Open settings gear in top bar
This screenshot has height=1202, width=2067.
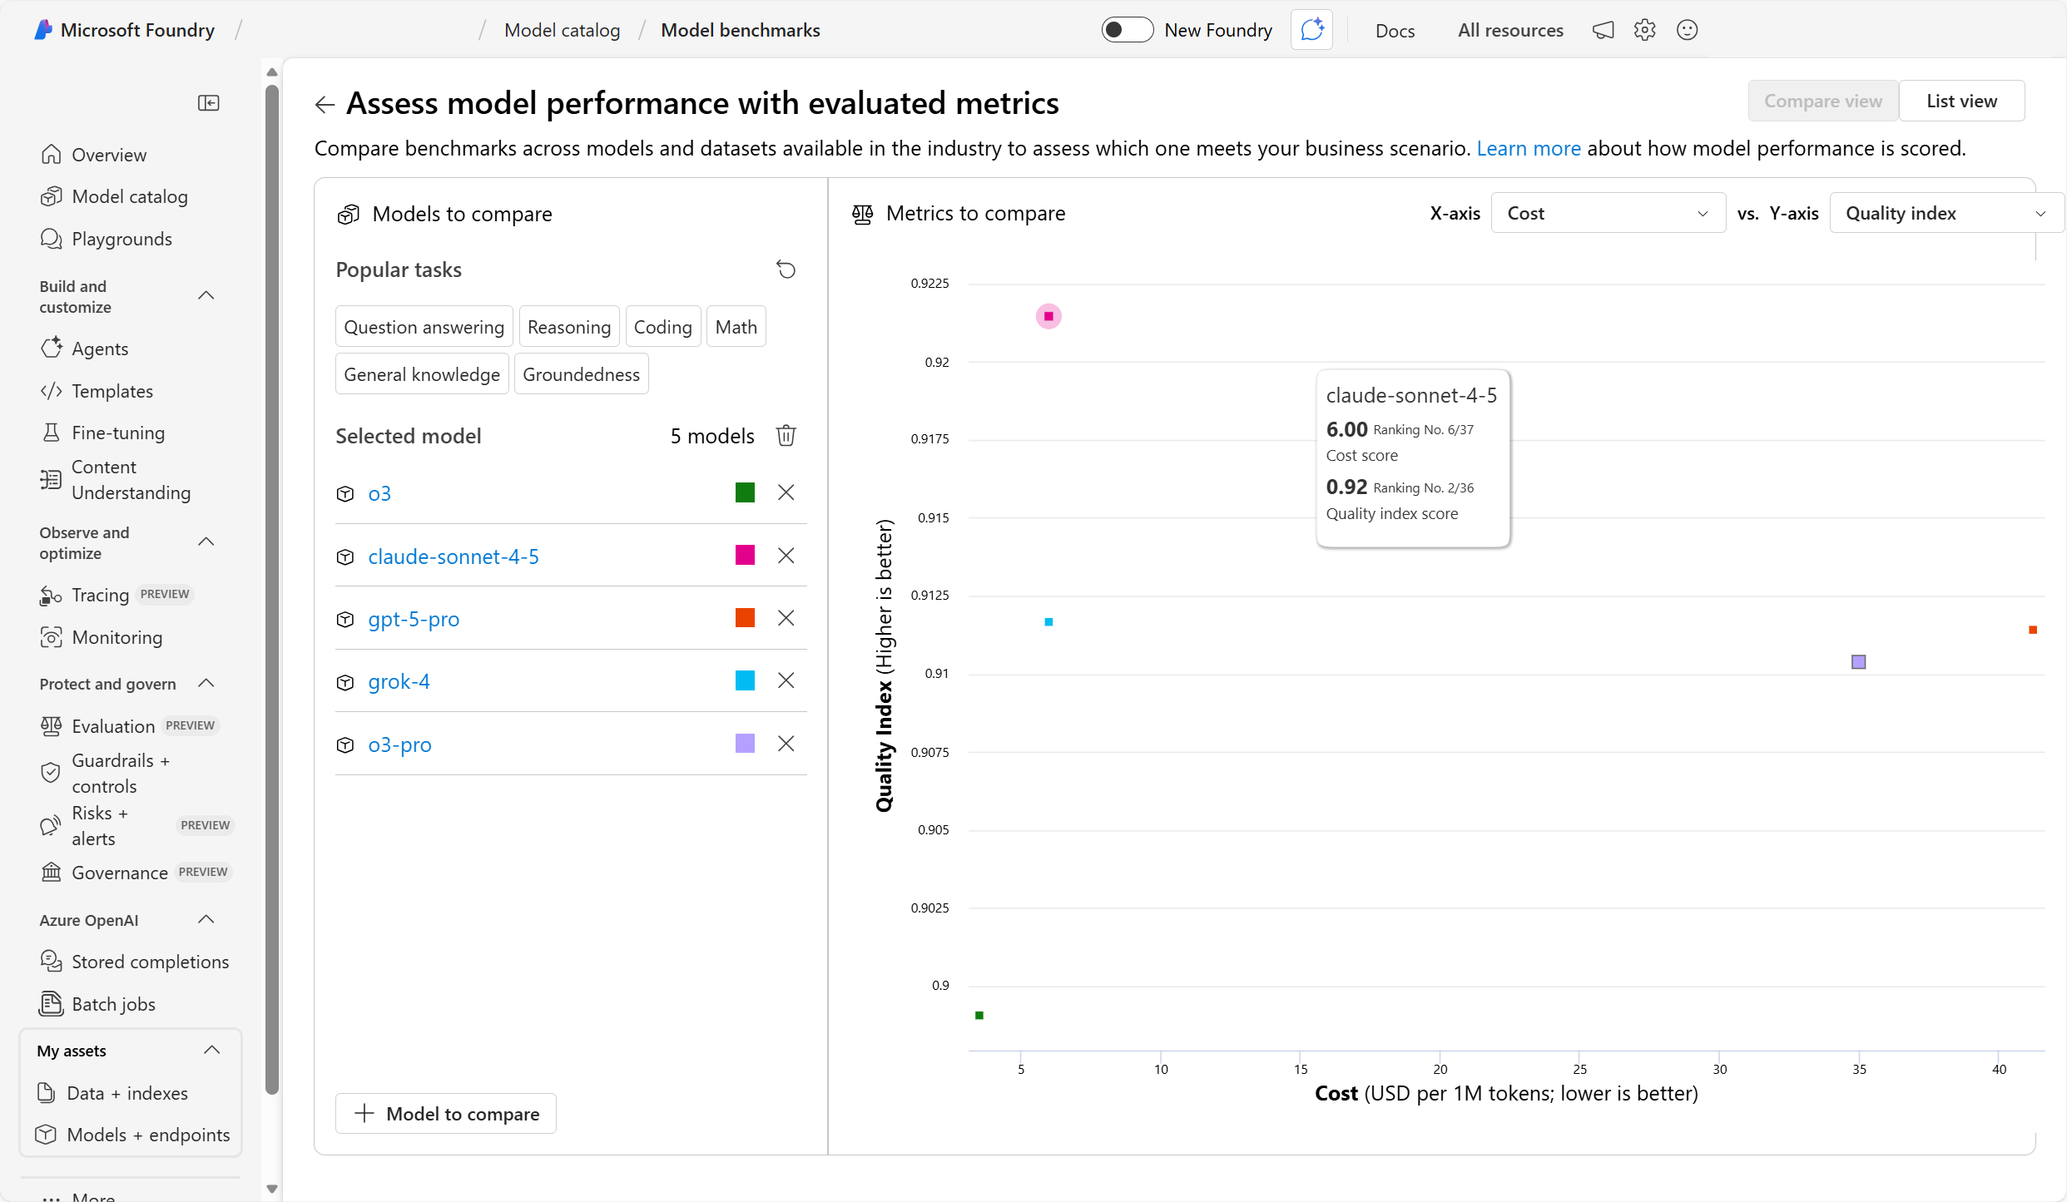coord(1644,31)
